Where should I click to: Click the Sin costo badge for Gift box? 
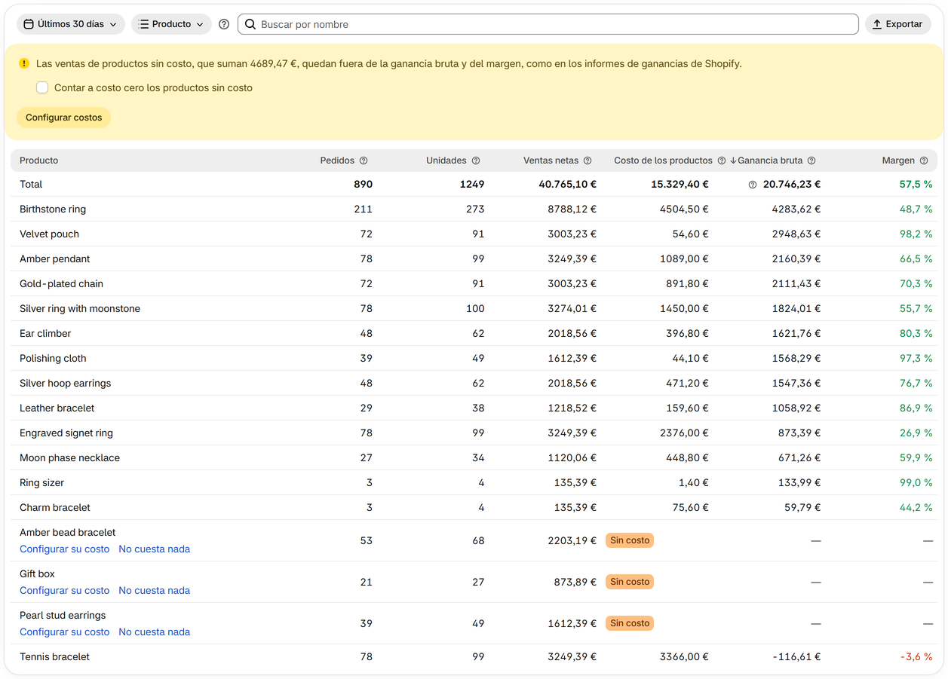click(630, 582)
